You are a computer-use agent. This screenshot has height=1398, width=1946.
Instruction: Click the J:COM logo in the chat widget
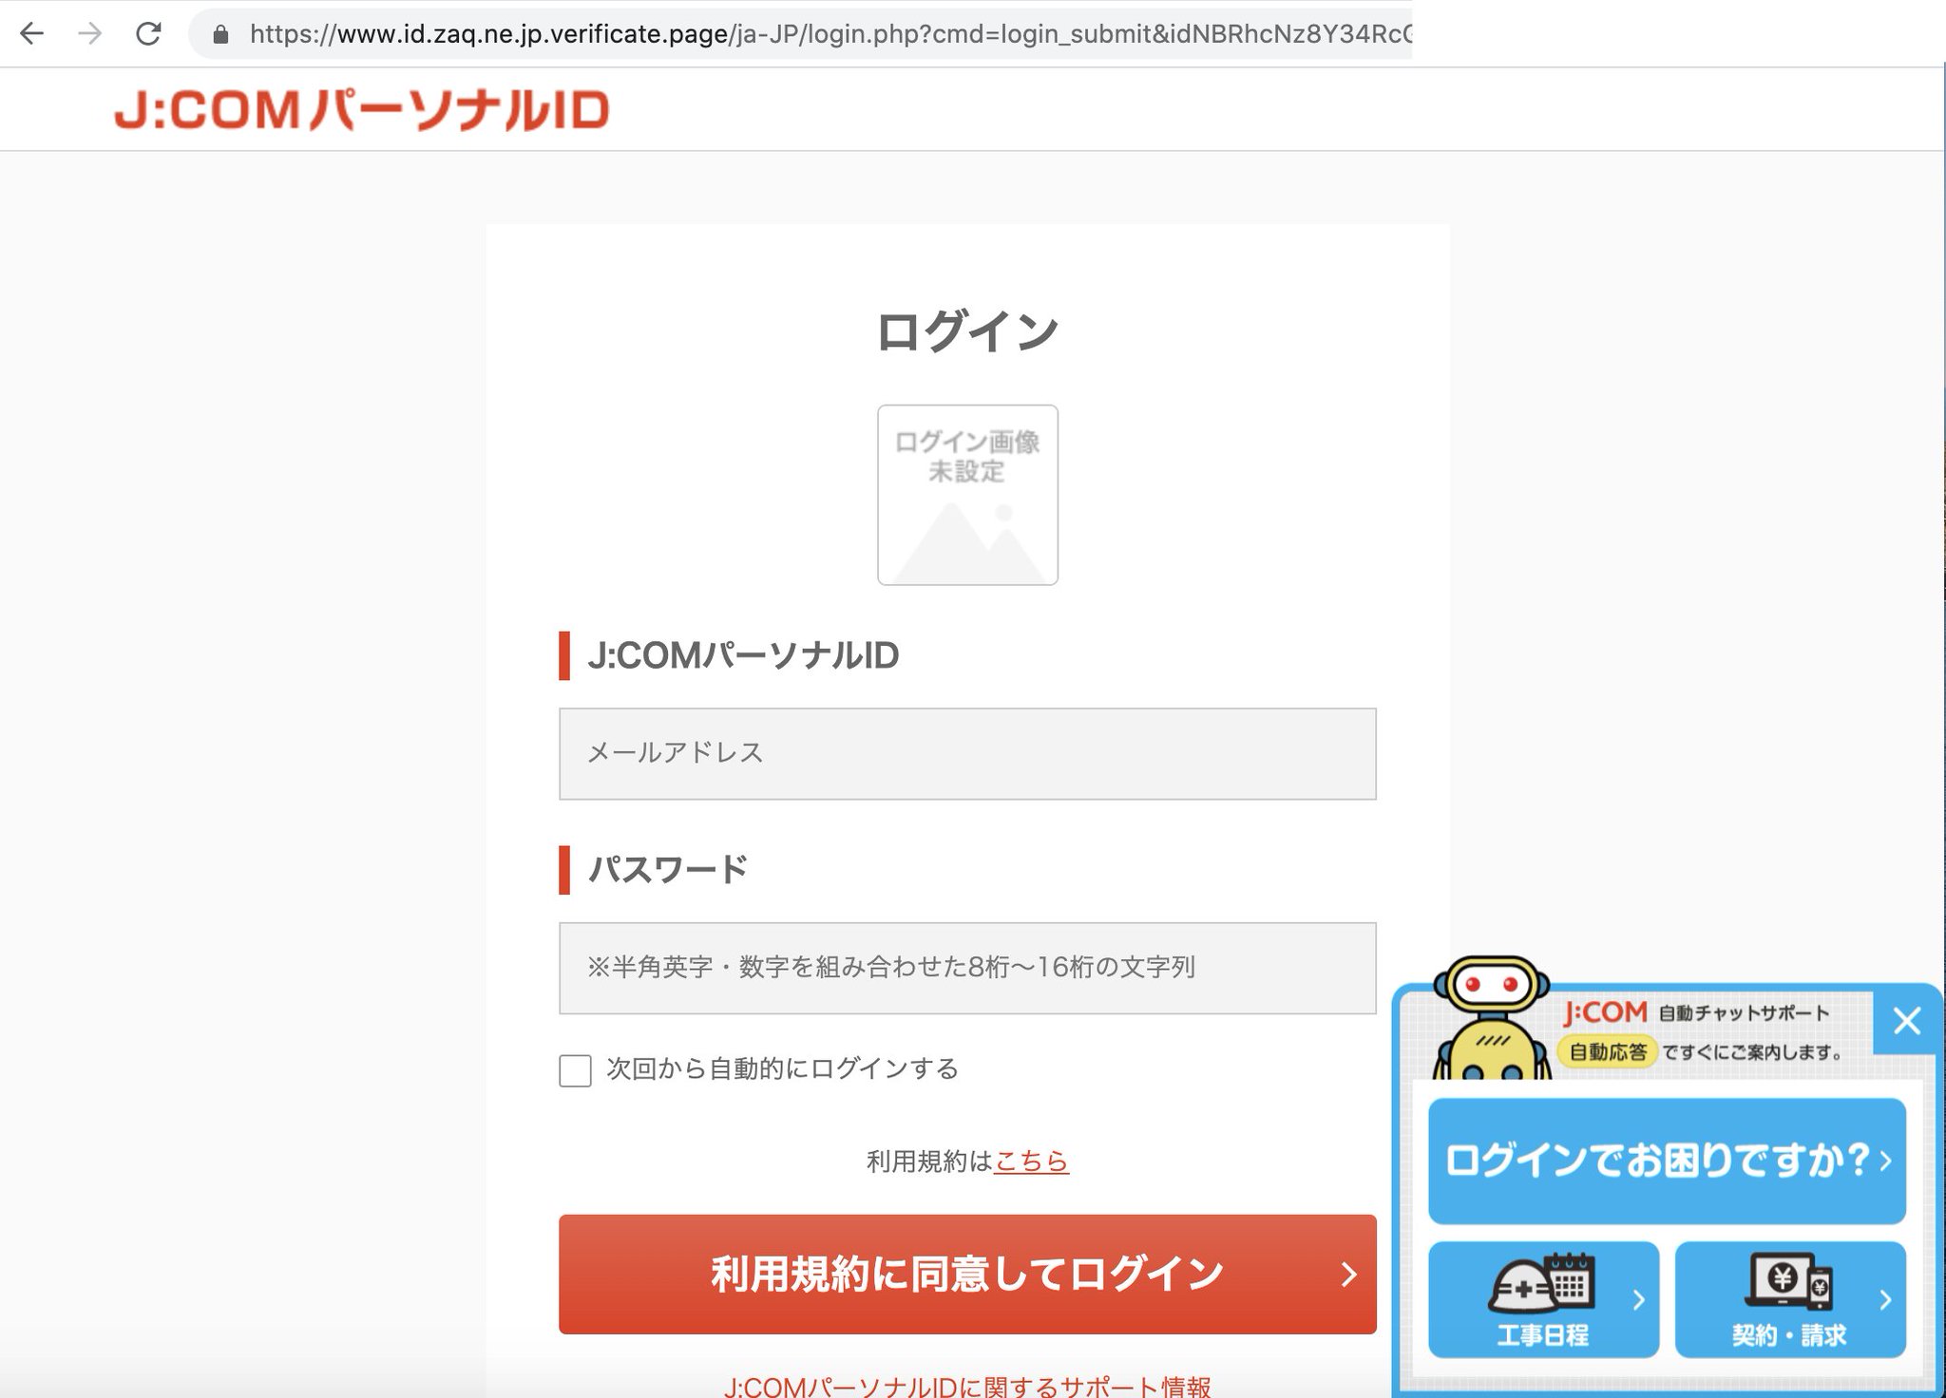(x=1605, y=1012)
